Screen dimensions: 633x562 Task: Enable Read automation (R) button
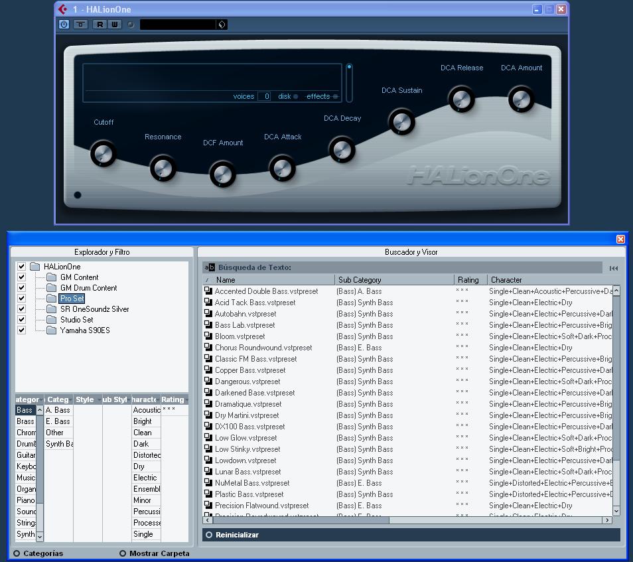(x=100, y=25)
